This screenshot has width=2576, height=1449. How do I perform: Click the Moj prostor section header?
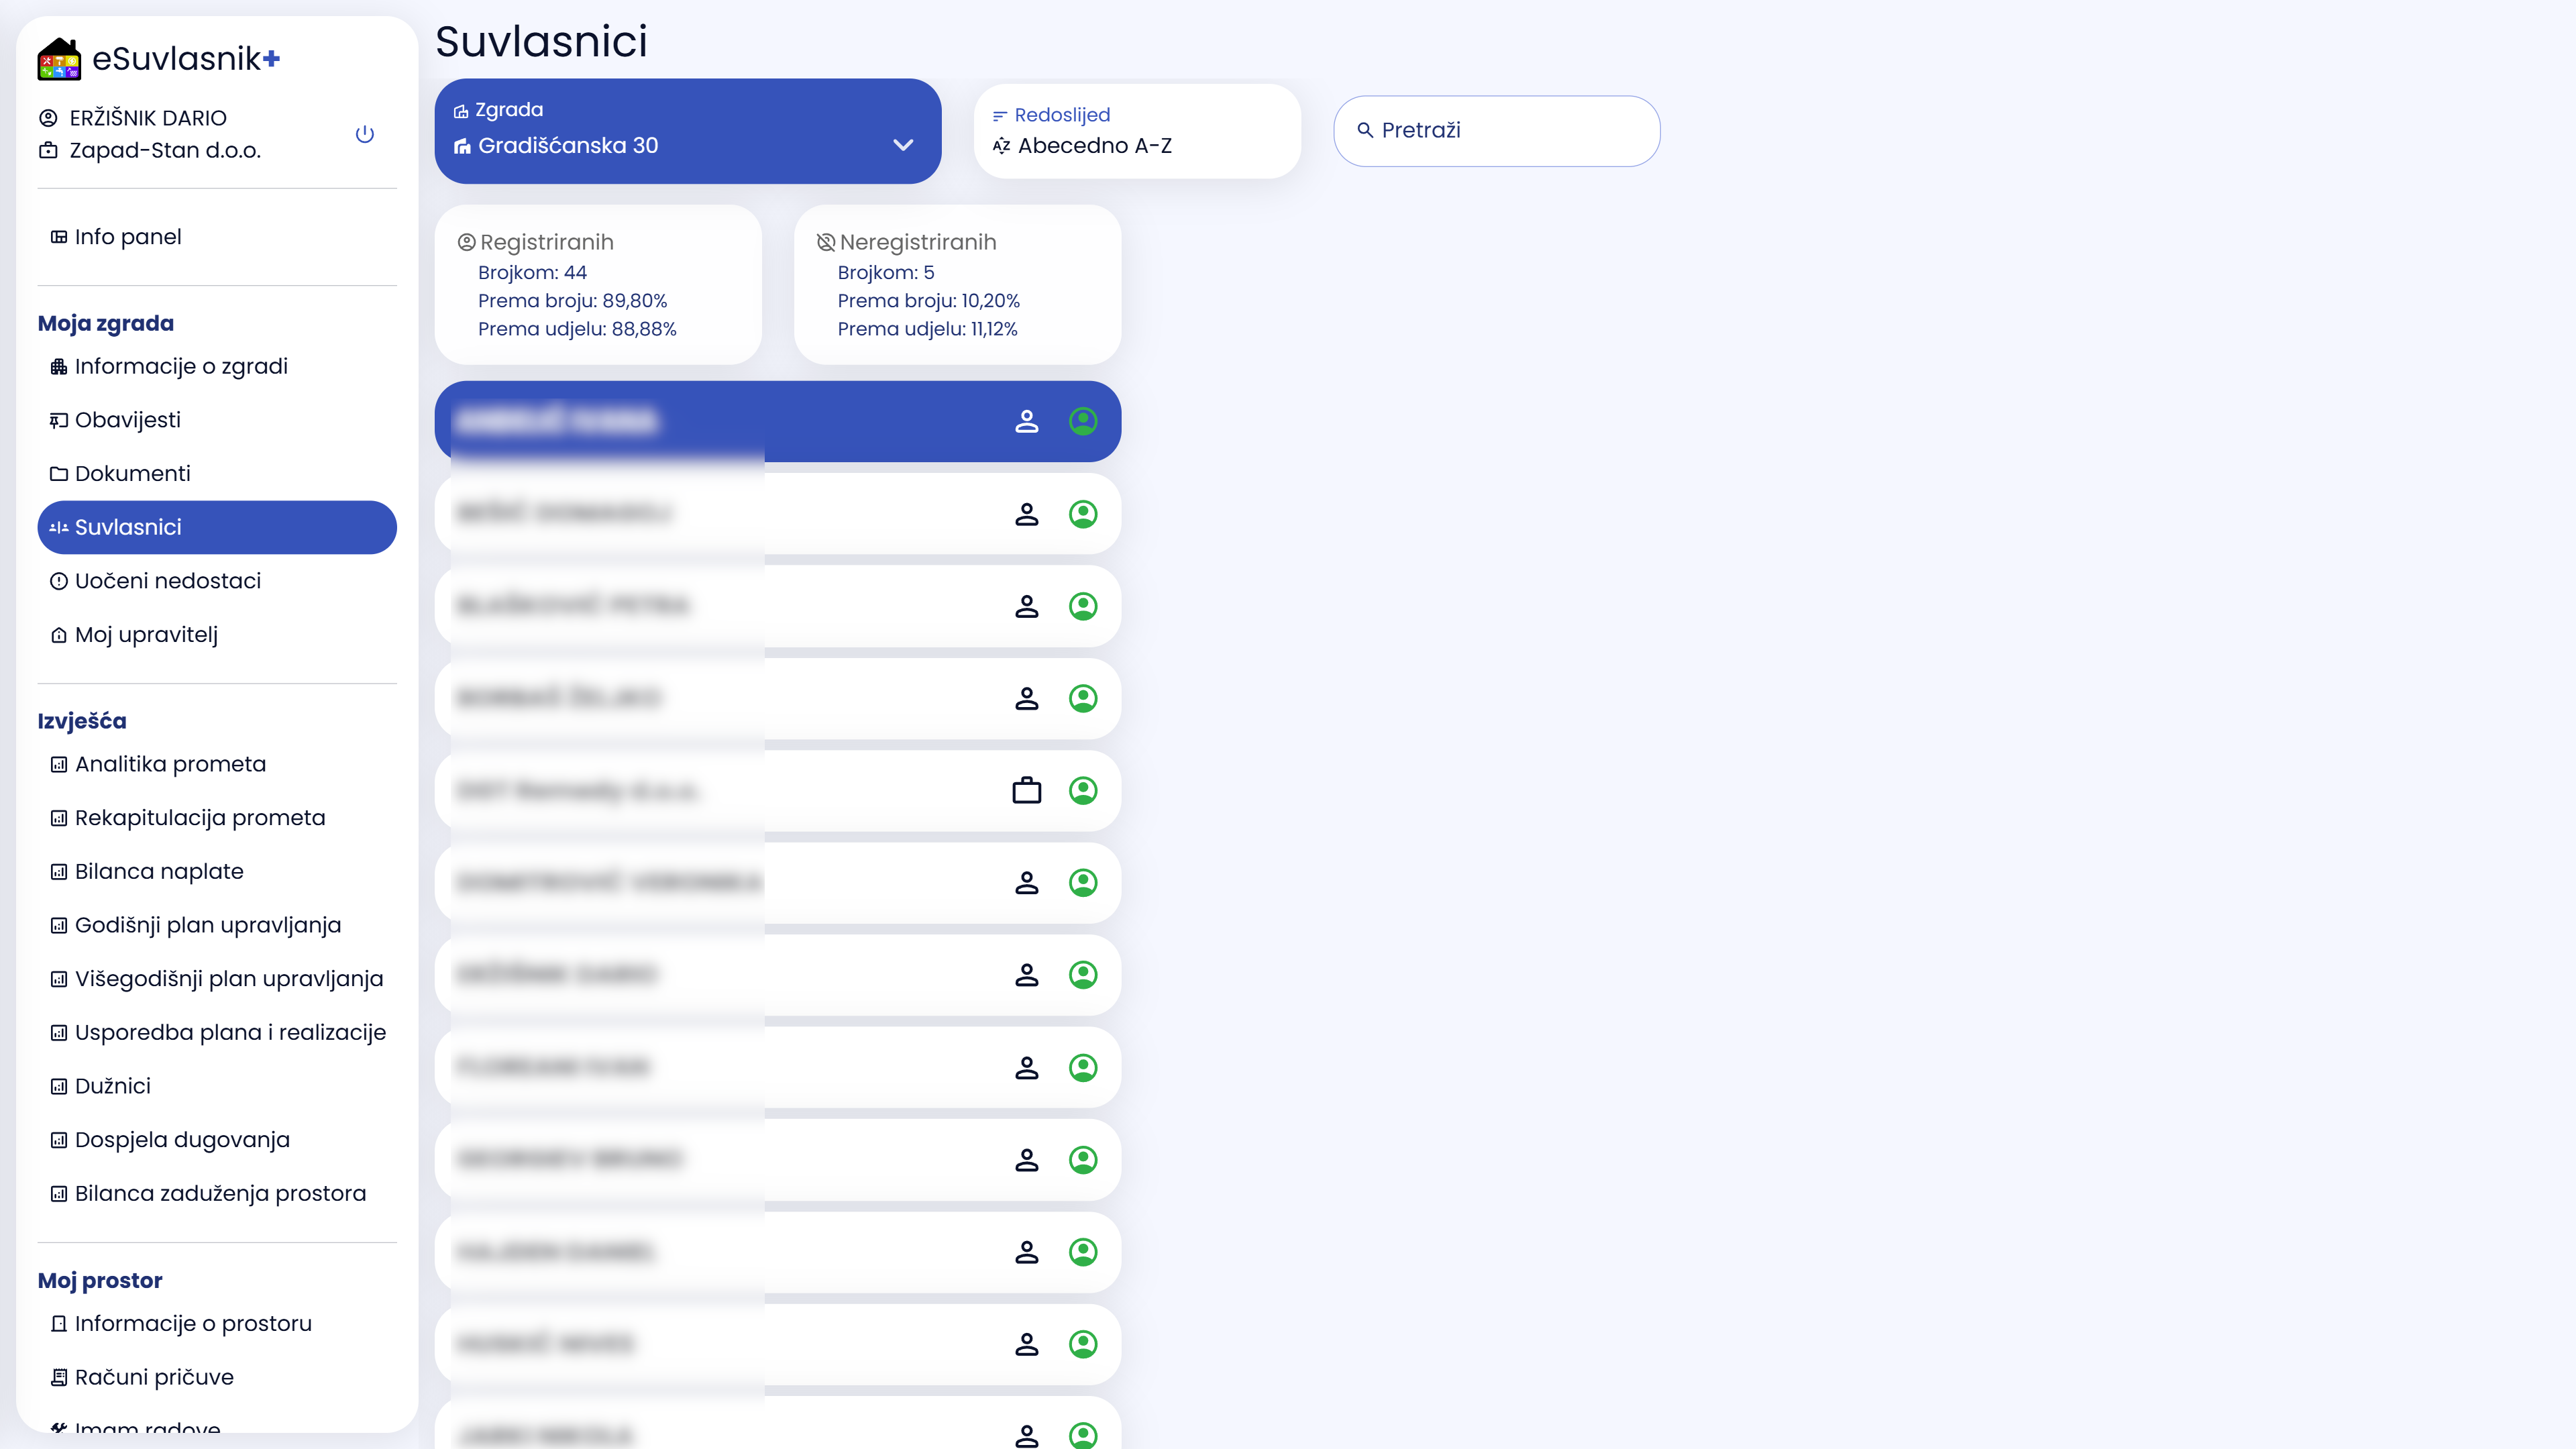pyautogui.click(x=100, y=1280)
